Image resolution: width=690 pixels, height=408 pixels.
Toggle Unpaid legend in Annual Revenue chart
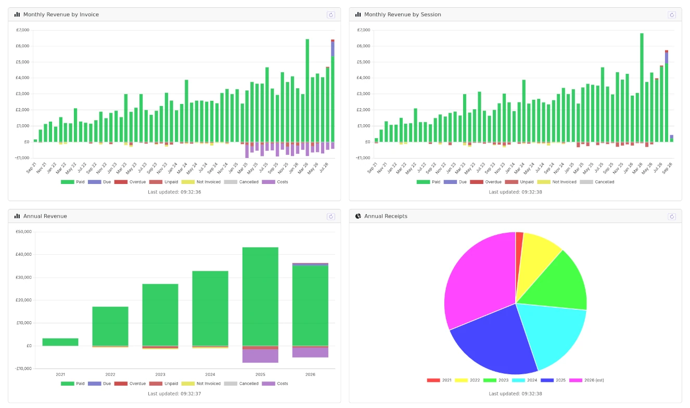[163, 384]
